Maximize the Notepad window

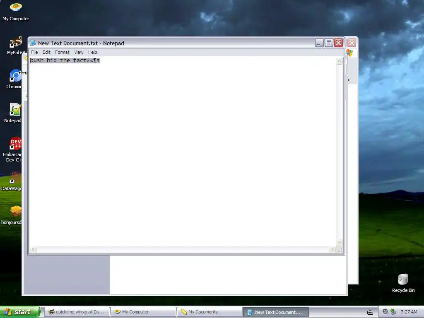[x=329, y=43]
